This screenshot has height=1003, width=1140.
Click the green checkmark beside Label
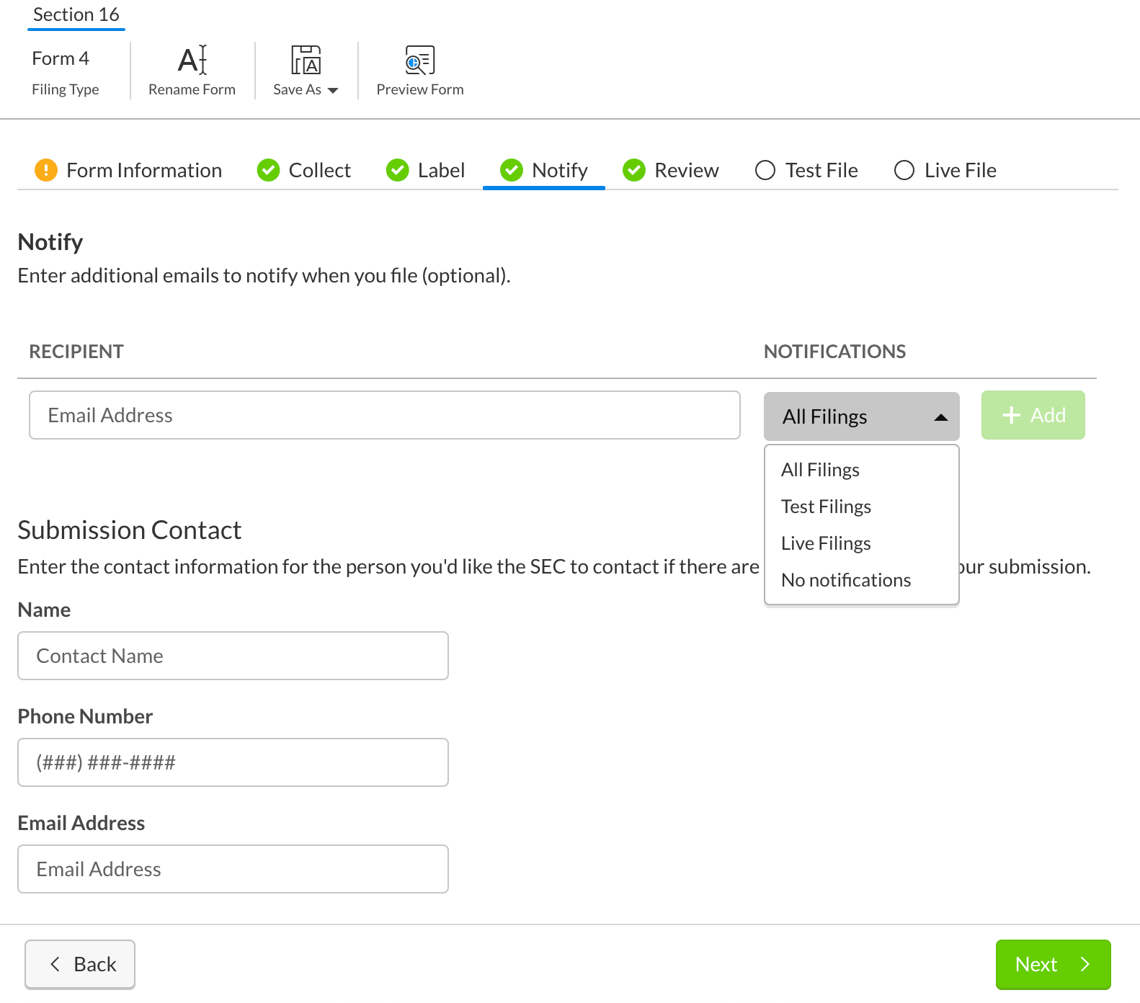point(397,170)
